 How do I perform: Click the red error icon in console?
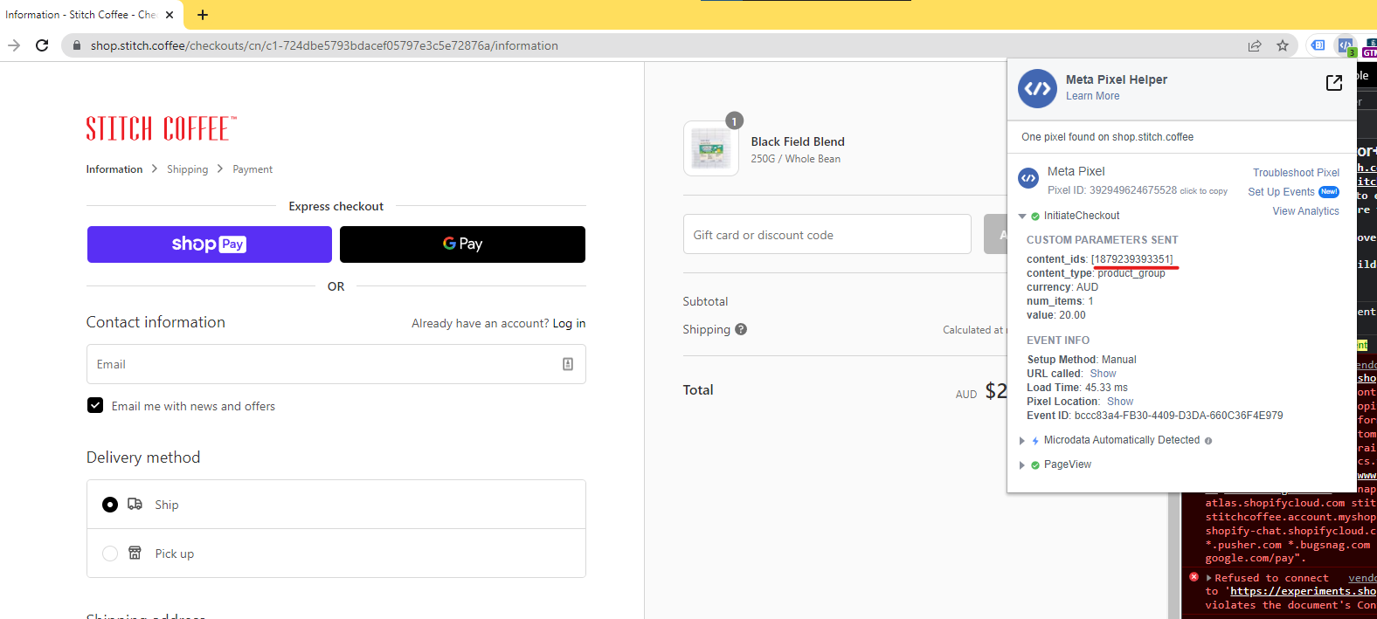pyautogui.click(x=1194, y=577)
